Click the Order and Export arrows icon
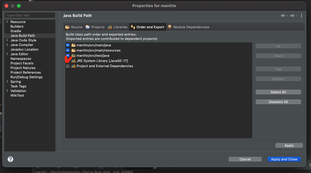 point(133,27)
